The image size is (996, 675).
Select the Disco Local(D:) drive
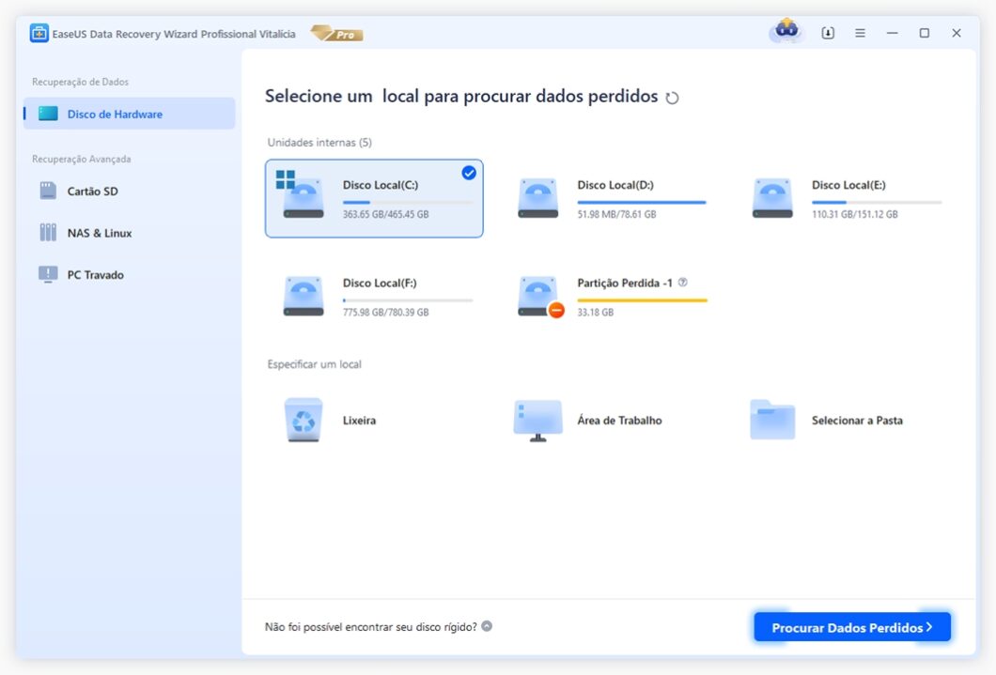[615, 198]
